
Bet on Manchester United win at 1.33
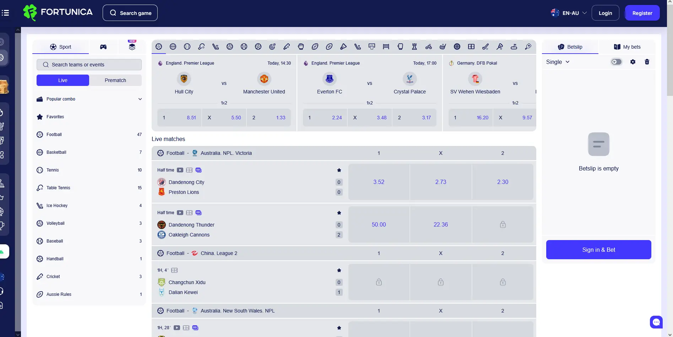pyautogui.click(x=269, y=118)
